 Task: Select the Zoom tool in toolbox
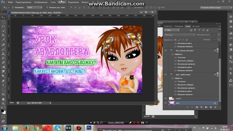(x=3, y=103)
